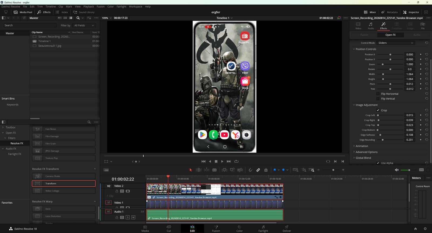Select the Open FX tab in Inspector
This screenshot has height=233, width=432.
point(390,35)
